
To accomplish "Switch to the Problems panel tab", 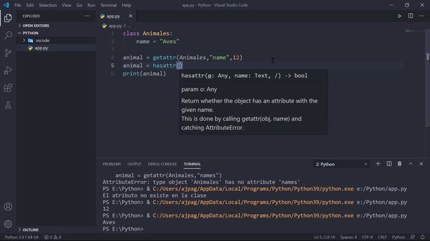I will click(x=112, y=164).
